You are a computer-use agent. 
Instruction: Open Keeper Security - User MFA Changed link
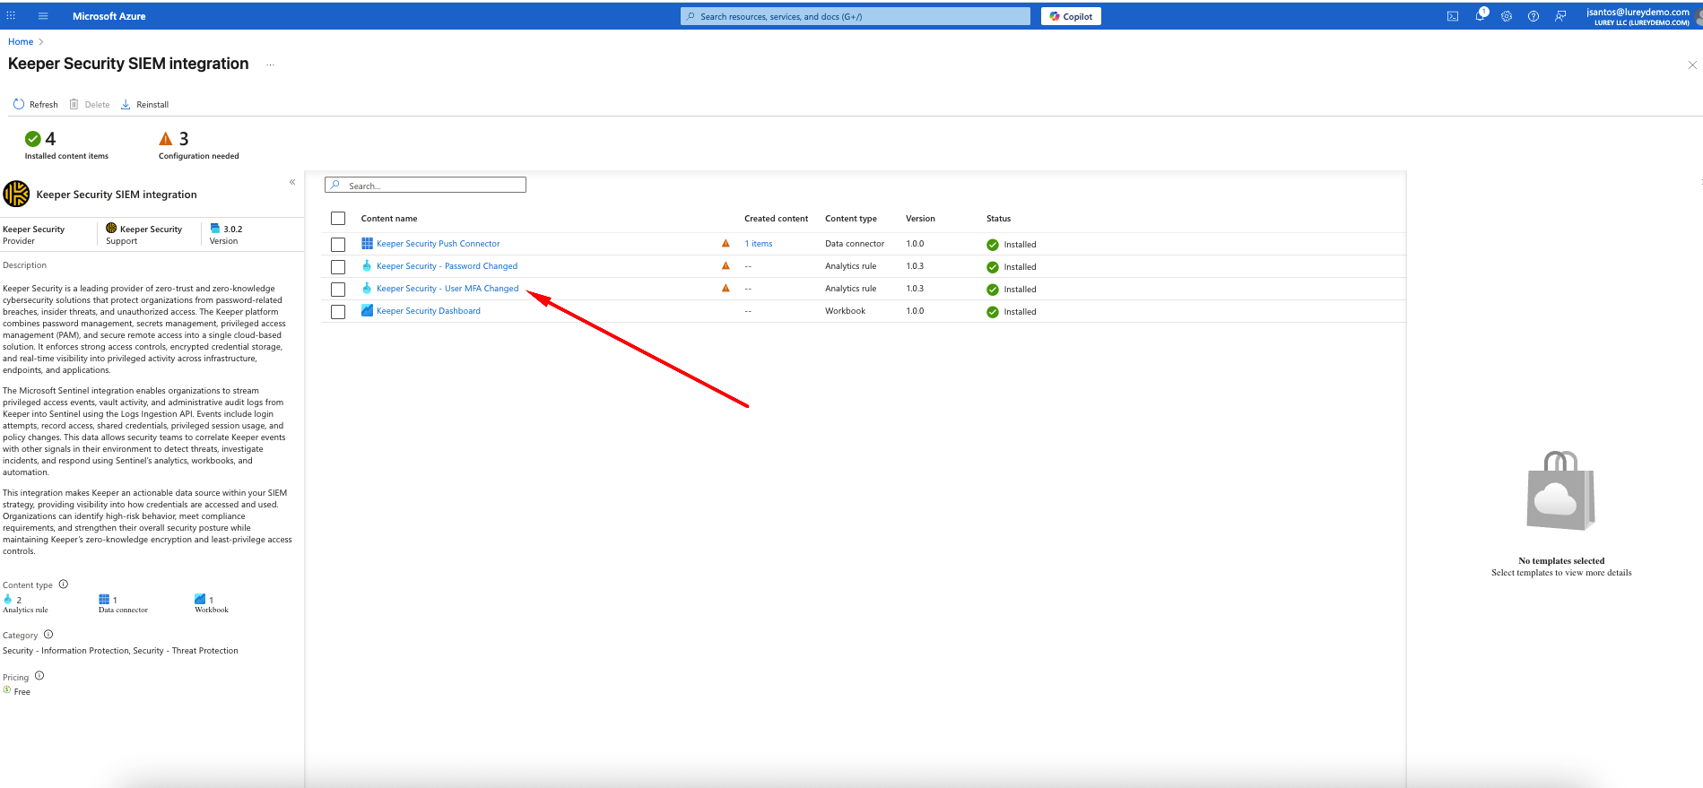(x=447, y=289)
